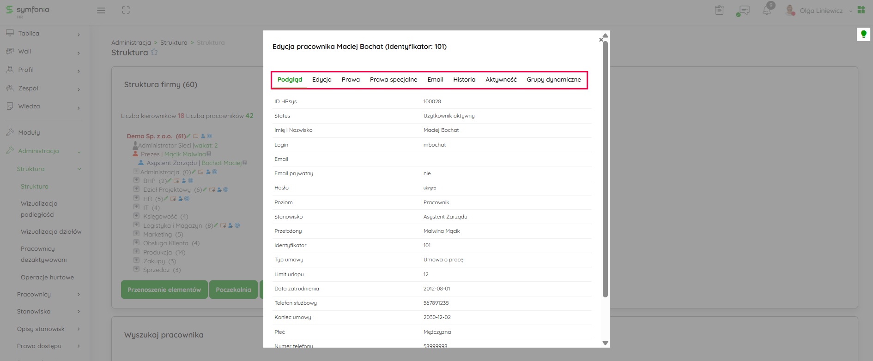This screenshot has width=873, height=361.
Task: Click the Przenoszenie elementów button
Action: 164,290
